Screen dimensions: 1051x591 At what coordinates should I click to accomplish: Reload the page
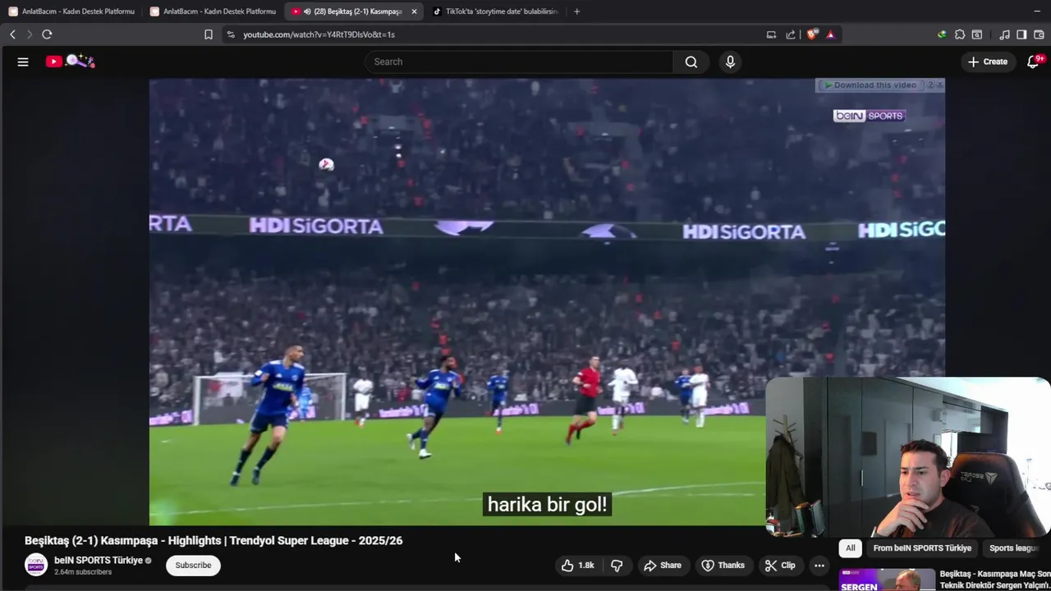point(47,34)
